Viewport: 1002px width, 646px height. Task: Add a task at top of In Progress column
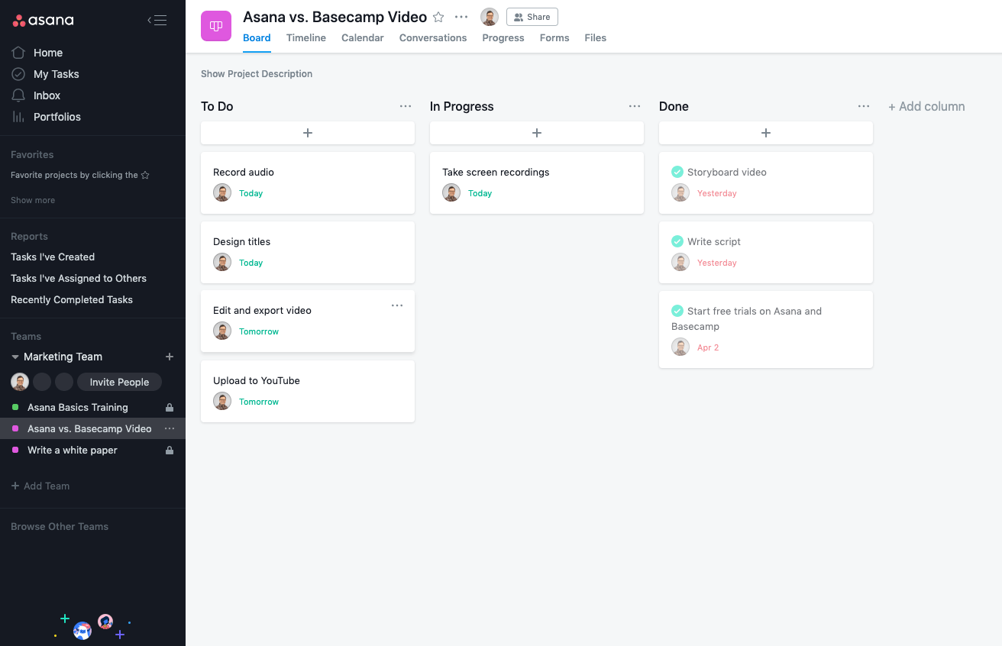click(x=537, y=133)
